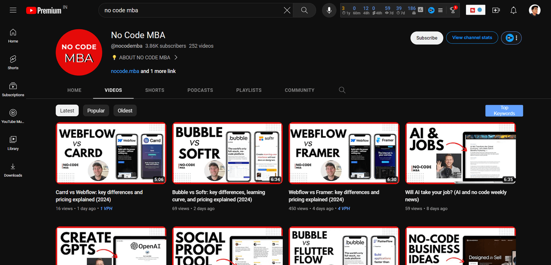Open the PODCASTS tab
This screenshot has width=551, height=265.
200,90
